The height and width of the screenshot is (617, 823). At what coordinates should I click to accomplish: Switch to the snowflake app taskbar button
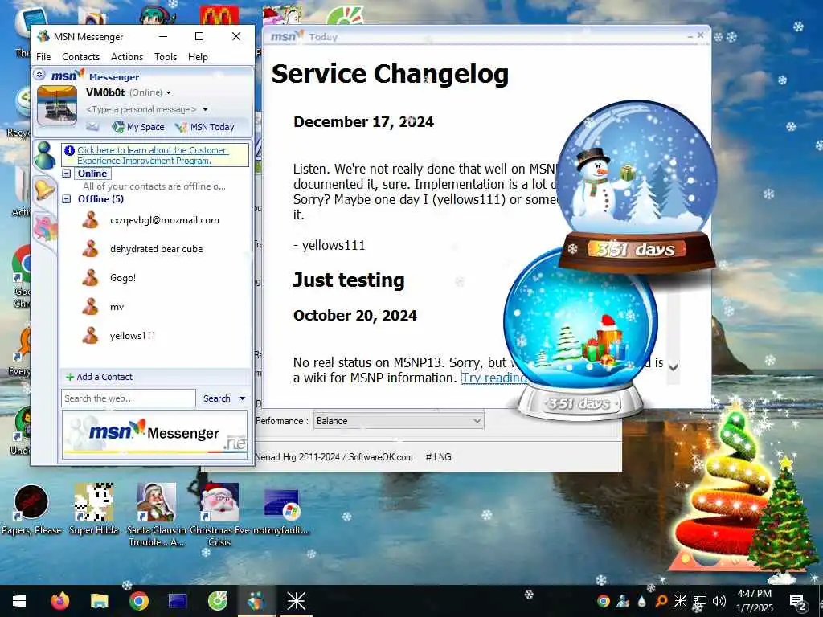click(x=297, y=601)
